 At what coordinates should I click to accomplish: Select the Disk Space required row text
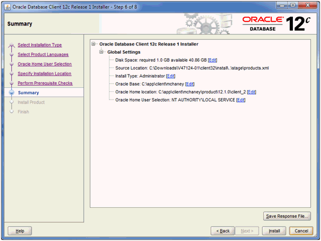(161, 60)
